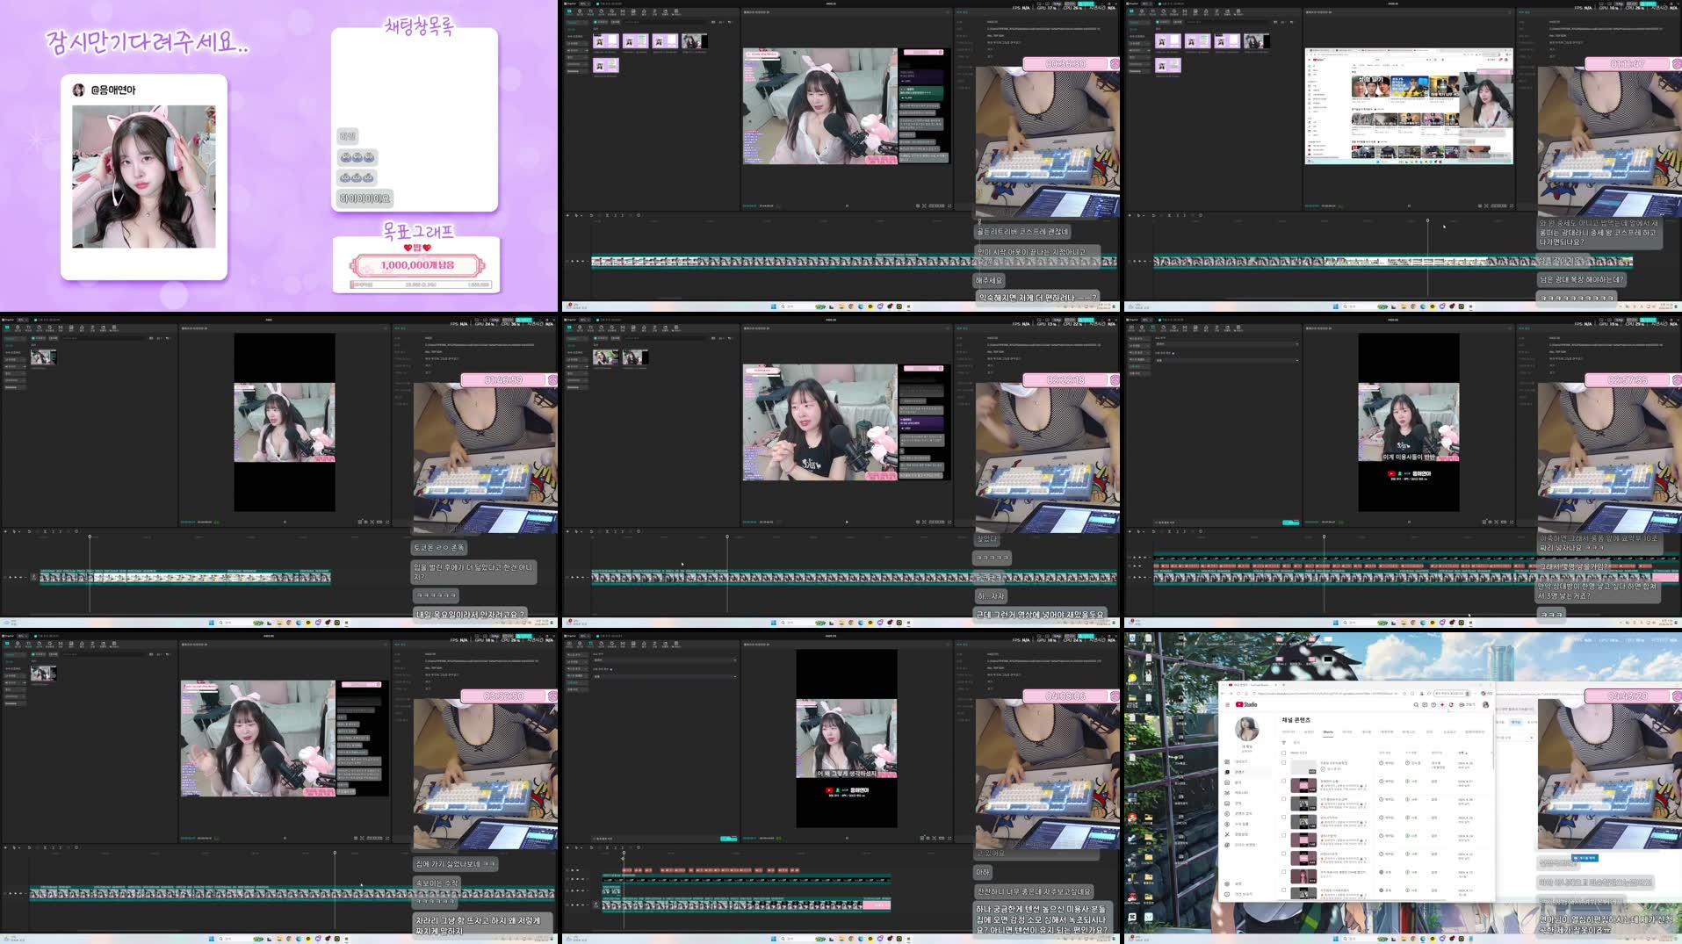The width and height of the screenshot is (1682, 944).
Task: Check the select-all checkbox above the content list
Action: point(1283,753)
